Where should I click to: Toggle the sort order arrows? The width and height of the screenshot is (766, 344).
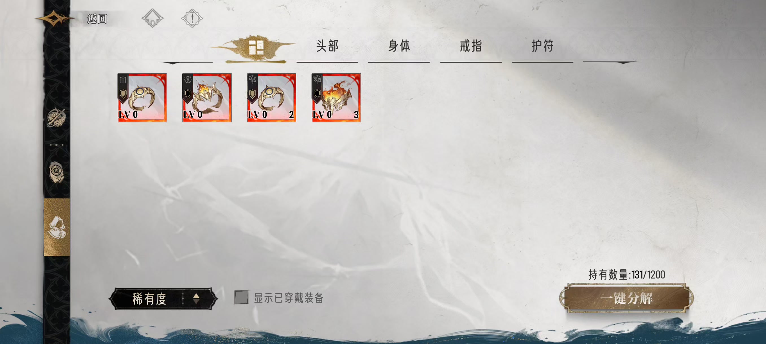tap(196, 299)
